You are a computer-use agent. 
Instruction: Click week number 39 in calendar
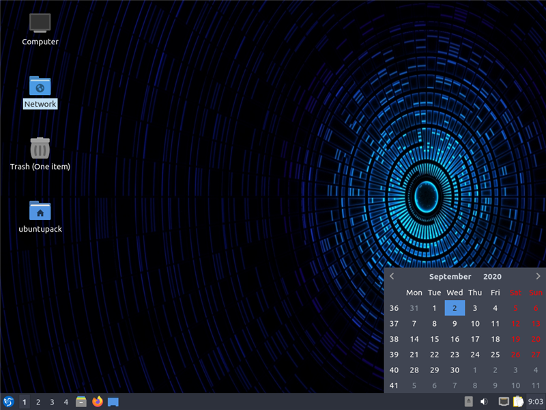394,355
